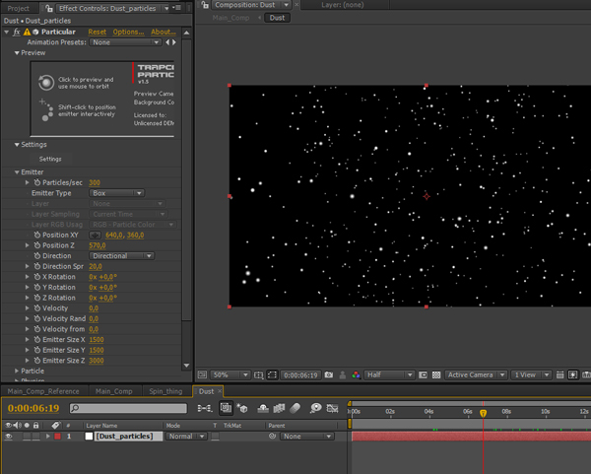Image resolution: width=591 pixels, height=474 pixels.
Task: Click the Particular preview orbit icon
Action: (46, 83)
